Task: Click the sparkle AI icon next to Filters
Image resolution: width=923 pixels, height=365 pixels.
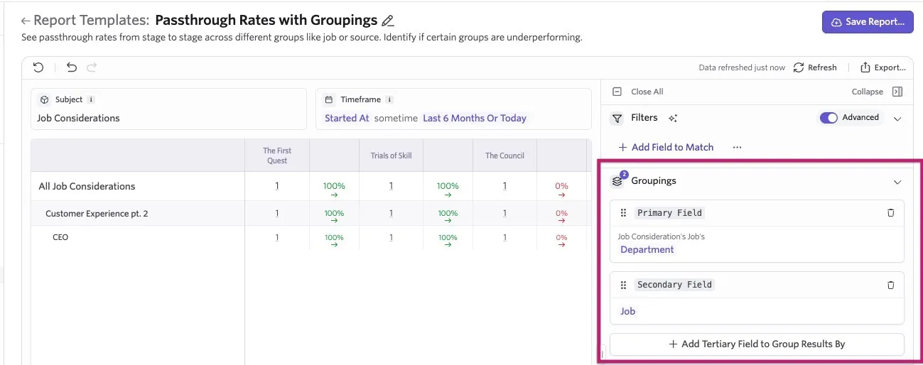Action: point(673,119)
